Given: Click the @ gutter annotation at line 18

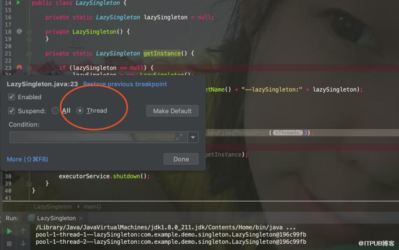Looking at the screenshot, I should click(19, 31).
